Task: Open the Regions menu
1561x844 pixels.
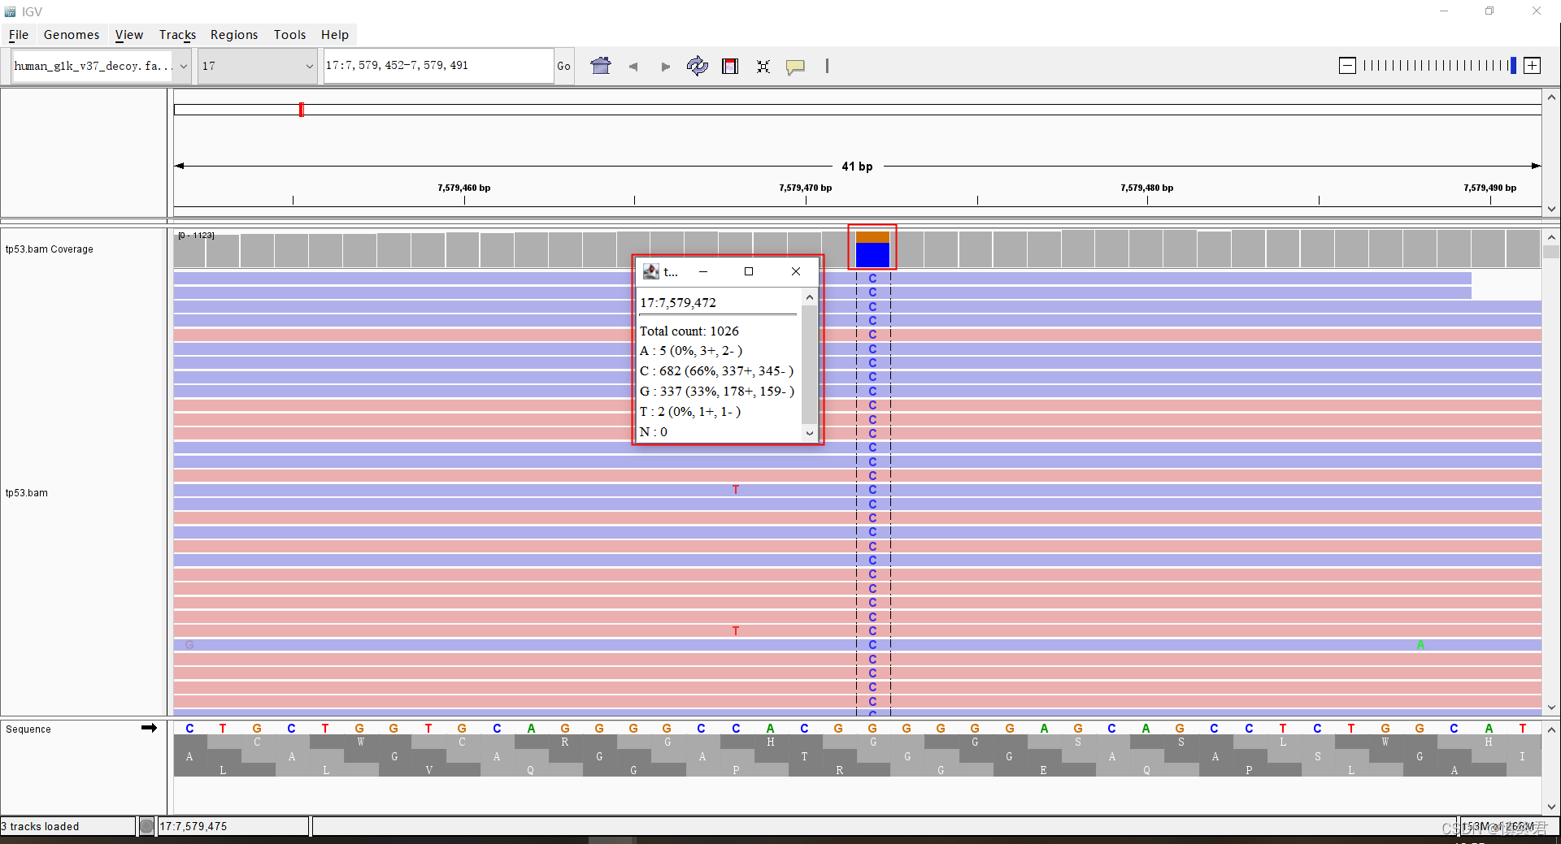Action: click(x=234, y=34)
